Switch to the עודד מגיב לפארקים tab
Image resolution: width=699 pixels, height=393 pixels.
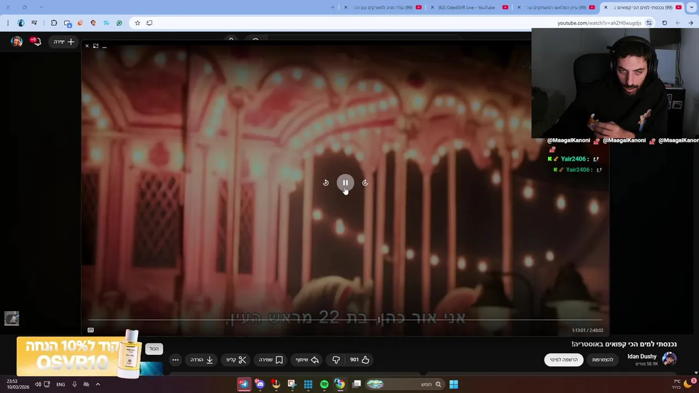coord(384,8)
